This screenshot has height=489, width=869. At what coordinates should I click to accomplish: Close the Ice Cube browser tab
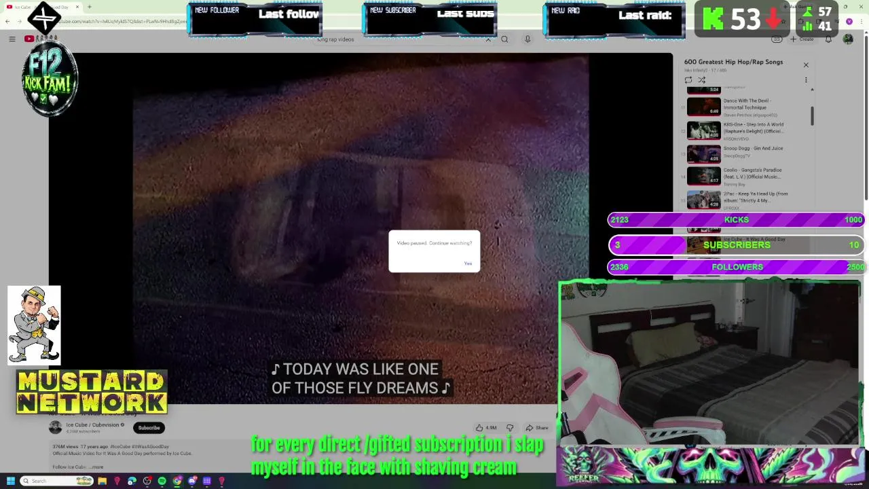[77, 7]
